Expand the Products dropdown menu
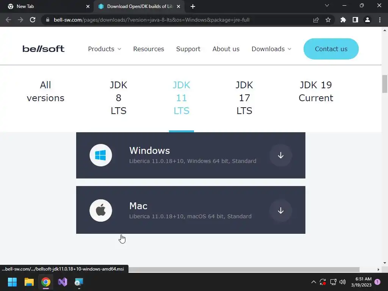 (105, 49)
